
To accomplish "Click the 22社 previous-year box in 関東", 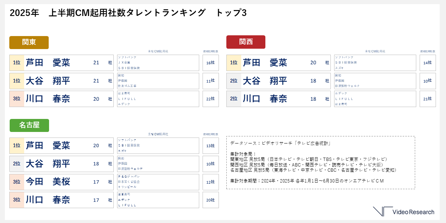I will [210, 99].
